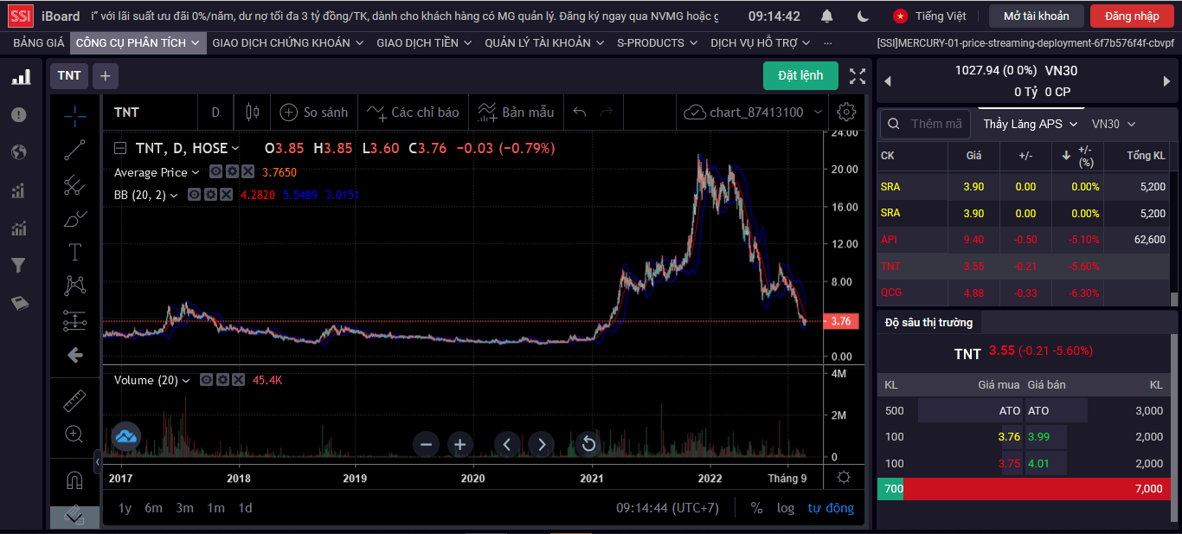Open Tiếng Việt language selector

coord(930,16)
